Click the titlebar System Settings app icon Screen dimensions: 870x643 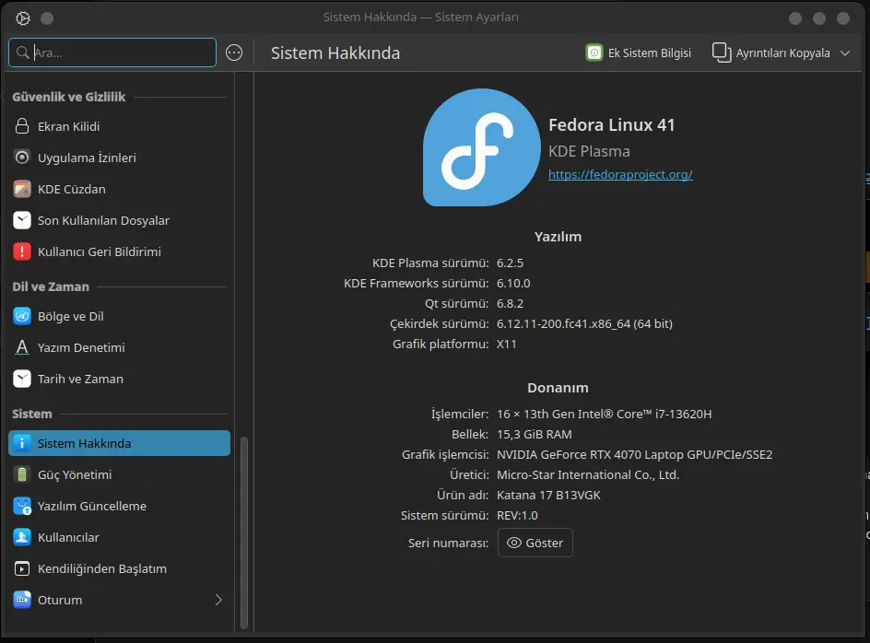tap(23, 18)
